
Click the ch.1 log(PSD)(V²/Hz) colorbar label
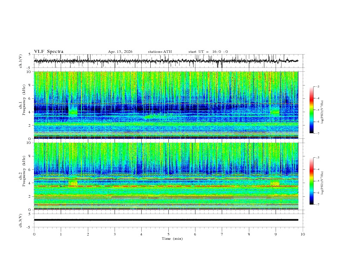322,112
